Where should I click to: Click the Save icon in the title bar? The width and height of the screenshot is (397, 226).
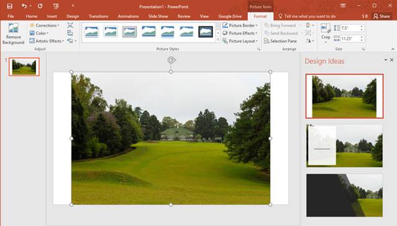pyautogui.click(x=9, y=6)
